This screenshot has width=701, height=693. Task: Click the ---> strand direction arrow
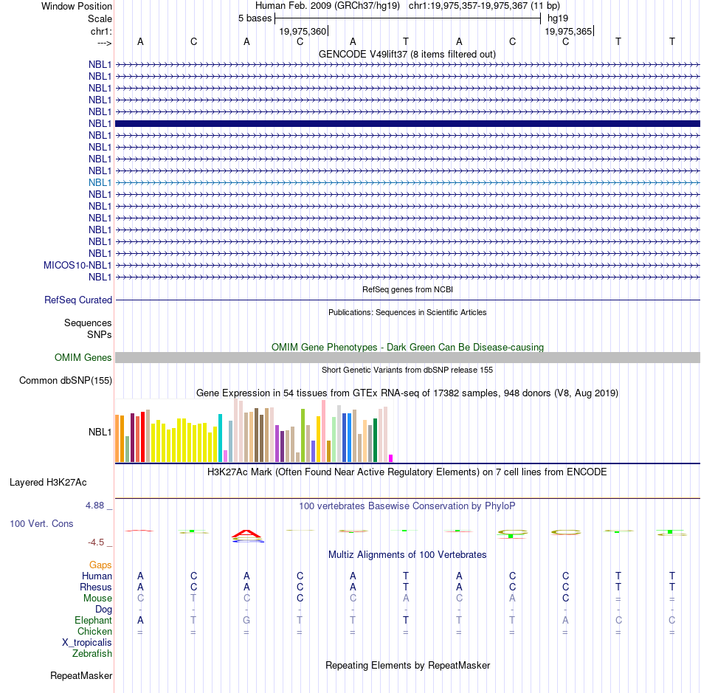coord(104,43)
